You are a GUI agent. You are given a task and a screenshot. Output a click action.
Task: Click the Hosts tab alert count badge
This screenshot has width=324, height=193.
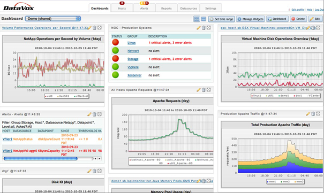122,3
